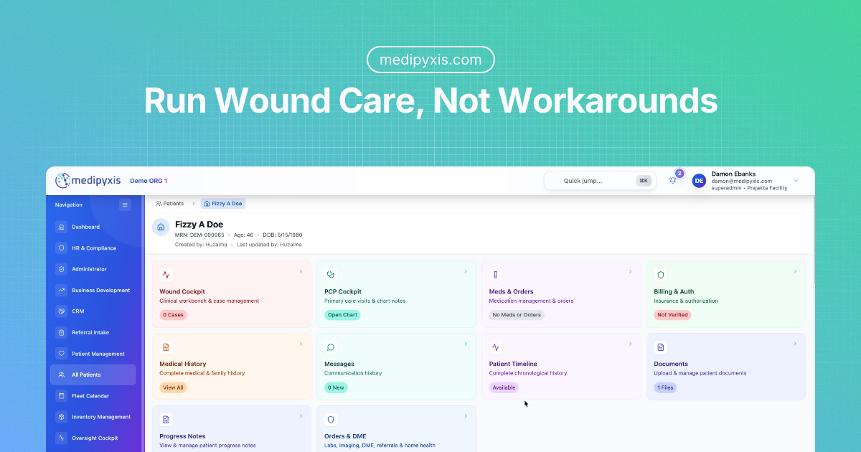
Task: Click the Documents file icon
Action: tap(661, 347)
